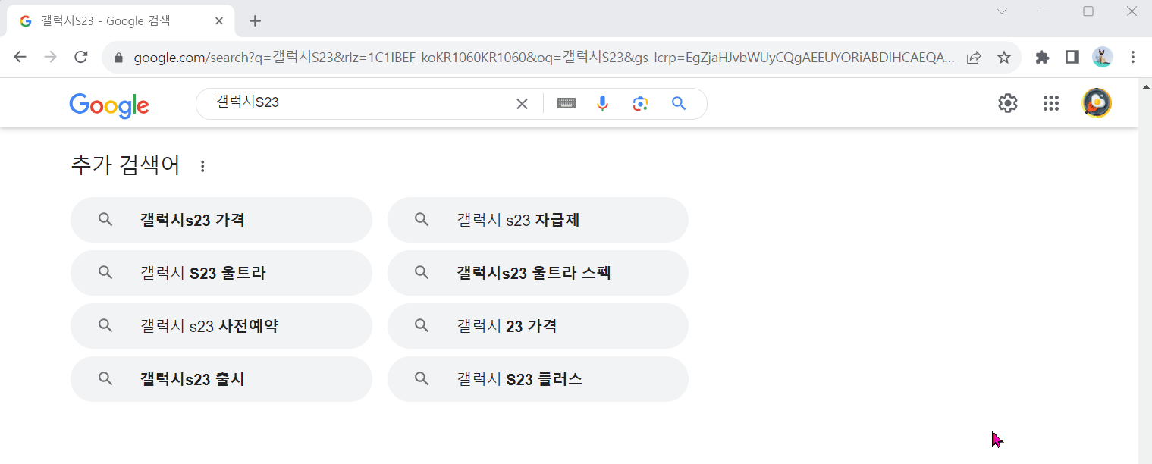Open the Chrome profile avatar in toolbar
1152x464 pixels.
click(1103, 57)
